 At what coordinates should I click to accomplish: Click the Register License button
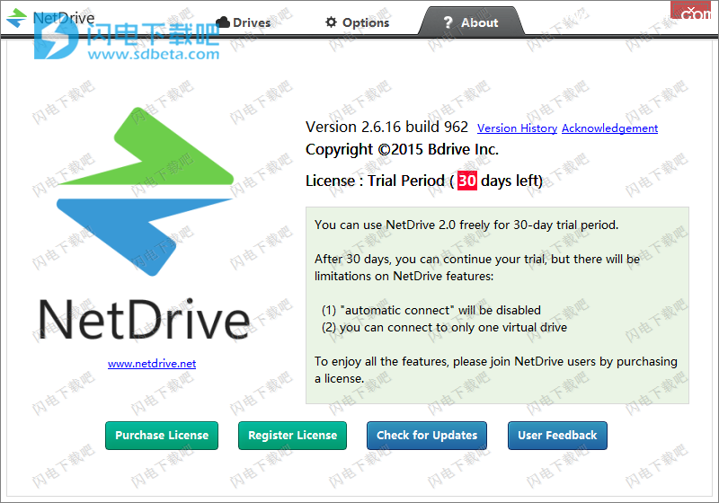[x=293, y=436]
